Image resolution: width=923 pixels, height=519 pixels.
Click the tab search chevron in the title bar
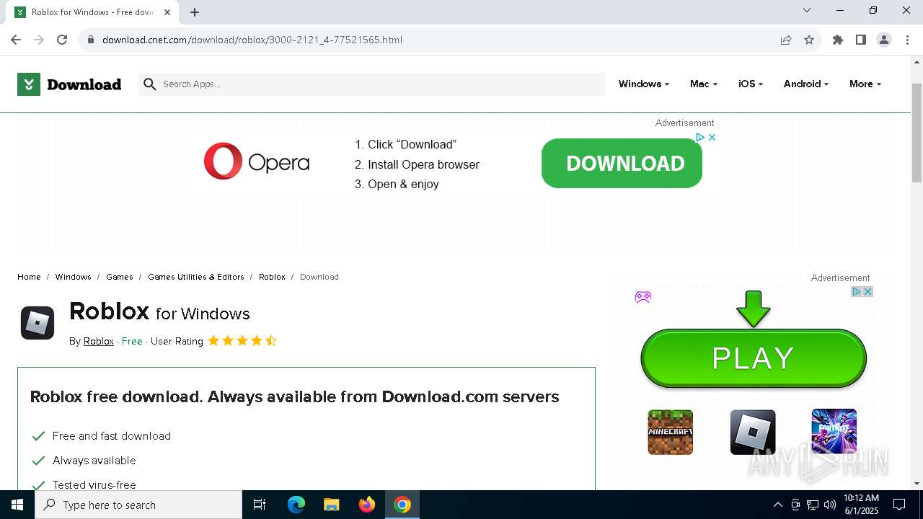807,10
